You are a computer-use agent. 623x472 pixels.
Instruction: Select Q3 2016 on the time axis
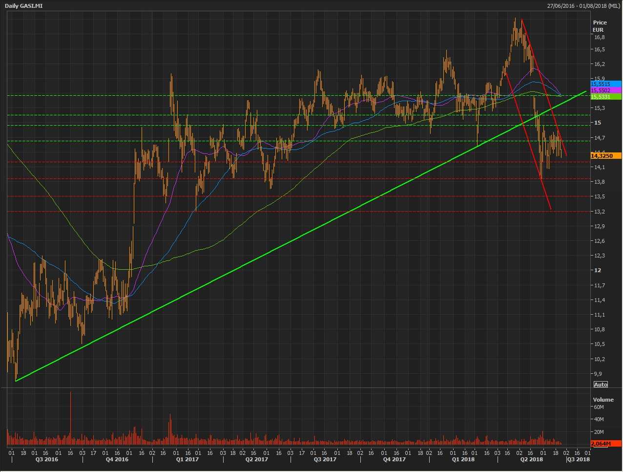coord(47,459)
